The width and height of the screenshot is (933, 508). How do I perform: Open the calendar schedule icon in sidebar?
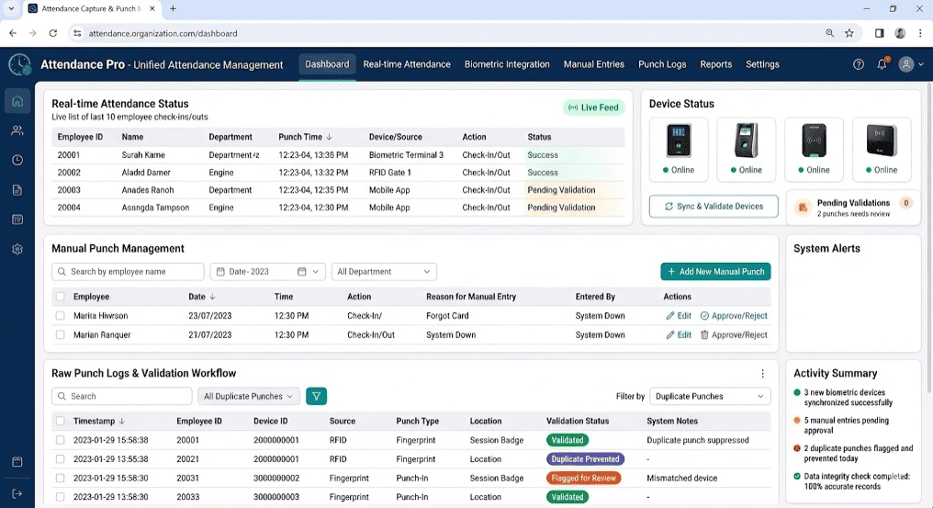[17, 220]
